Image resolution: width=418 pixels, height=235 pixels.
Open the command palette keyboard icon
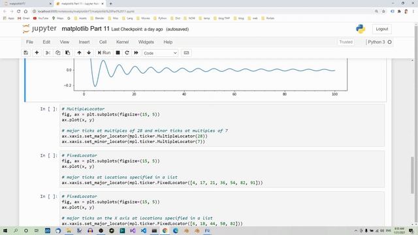click(x=186, y=53)
